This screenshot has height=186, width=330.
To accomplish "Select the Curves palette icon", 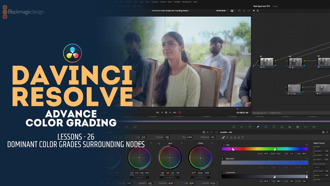I will point(234,127).
